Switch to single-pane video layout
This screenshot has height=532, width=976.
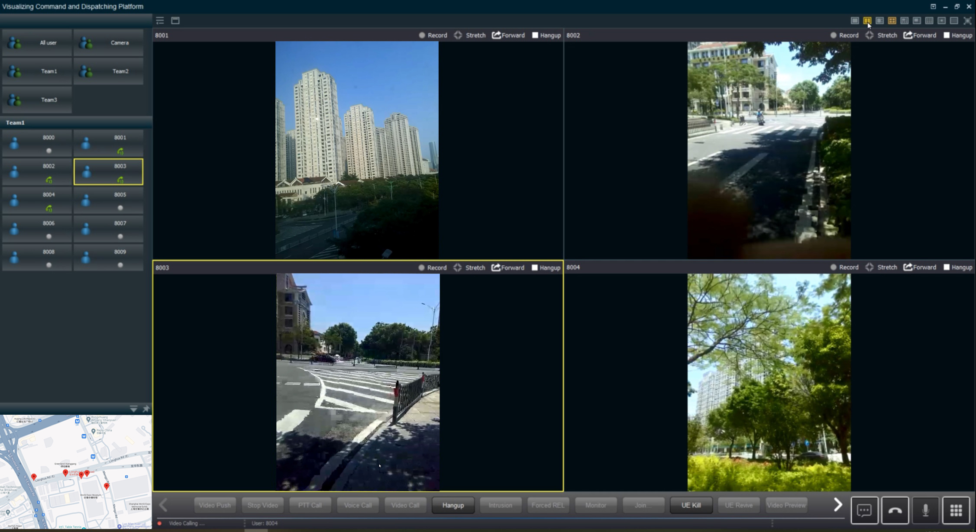[x=855, y=20]
